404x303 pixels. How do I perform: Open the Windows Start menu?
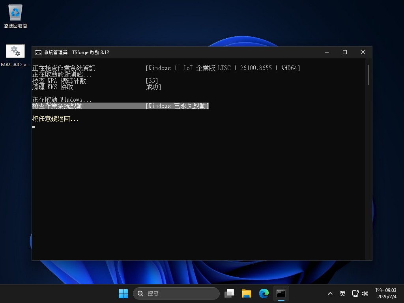tap(123, 294)
